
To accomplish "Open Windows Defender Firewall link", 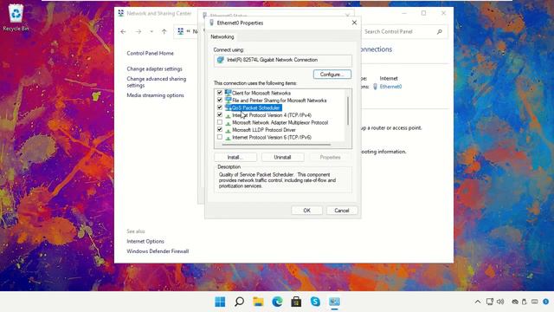I will pyautogui.click(x=158, y=251).
